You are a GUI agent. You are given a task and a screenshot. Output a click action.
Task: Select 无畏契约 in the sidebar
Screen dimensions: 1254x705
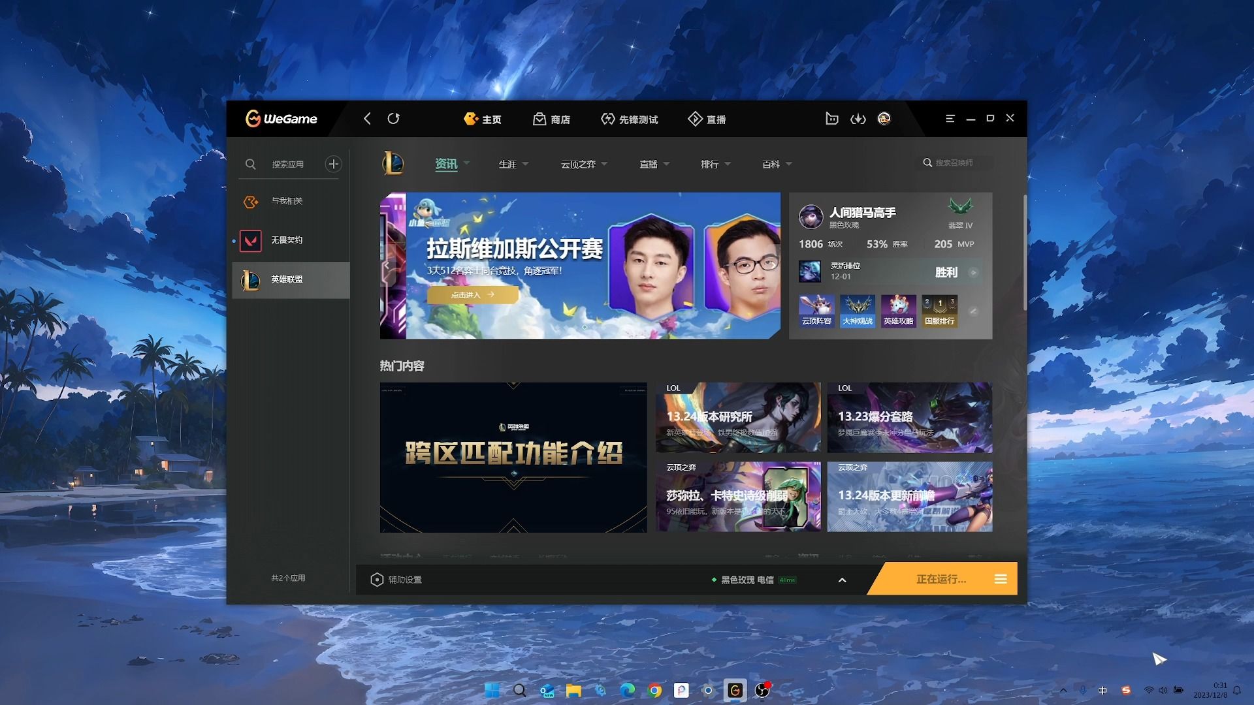(291, 240)
